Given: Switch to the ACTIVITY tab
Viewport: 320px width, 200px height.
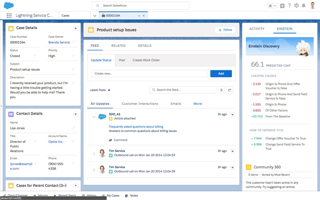Looking at the screenshot, I should point(257,29).
